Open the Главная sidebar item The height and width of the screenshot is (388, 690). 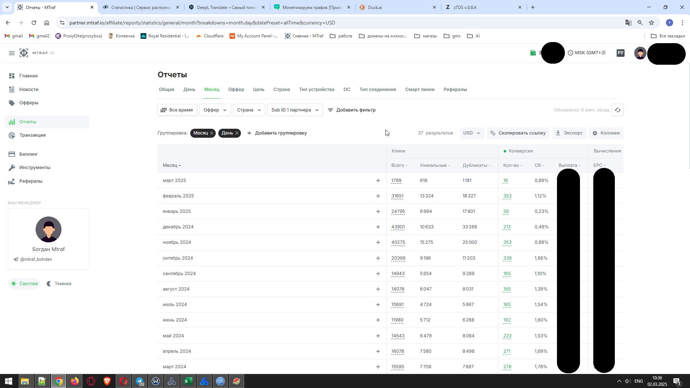[x=28, y=76]
